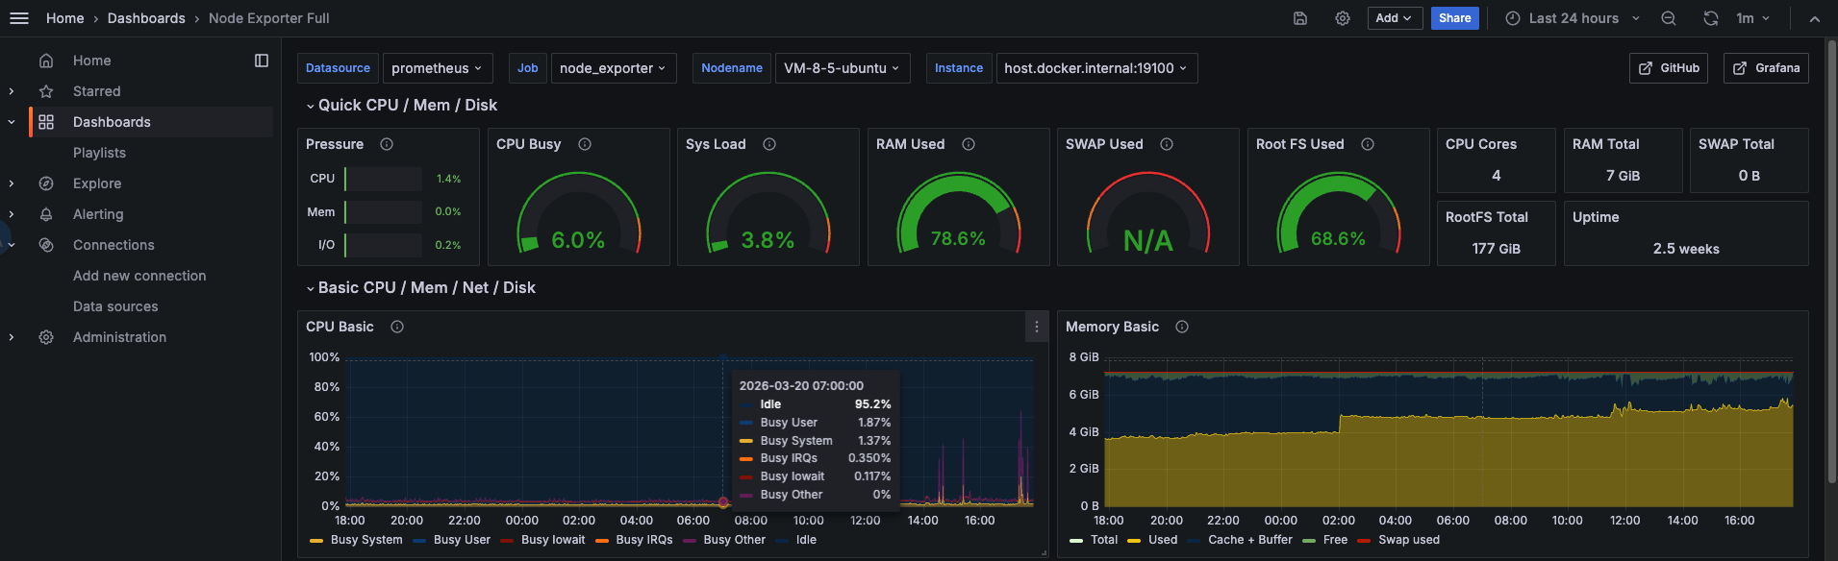Click the save dashboard icon
Image resolution: width=1838 pixels, height=561 pixels.
click(1300, 18)
